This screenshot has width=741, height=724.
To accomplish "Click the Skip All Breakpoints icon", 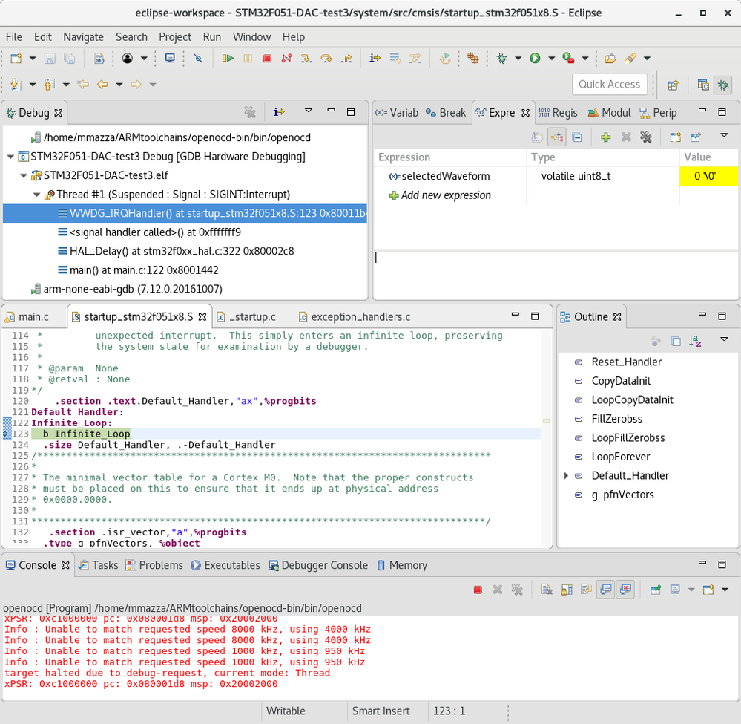I will (x=198, y=59).
